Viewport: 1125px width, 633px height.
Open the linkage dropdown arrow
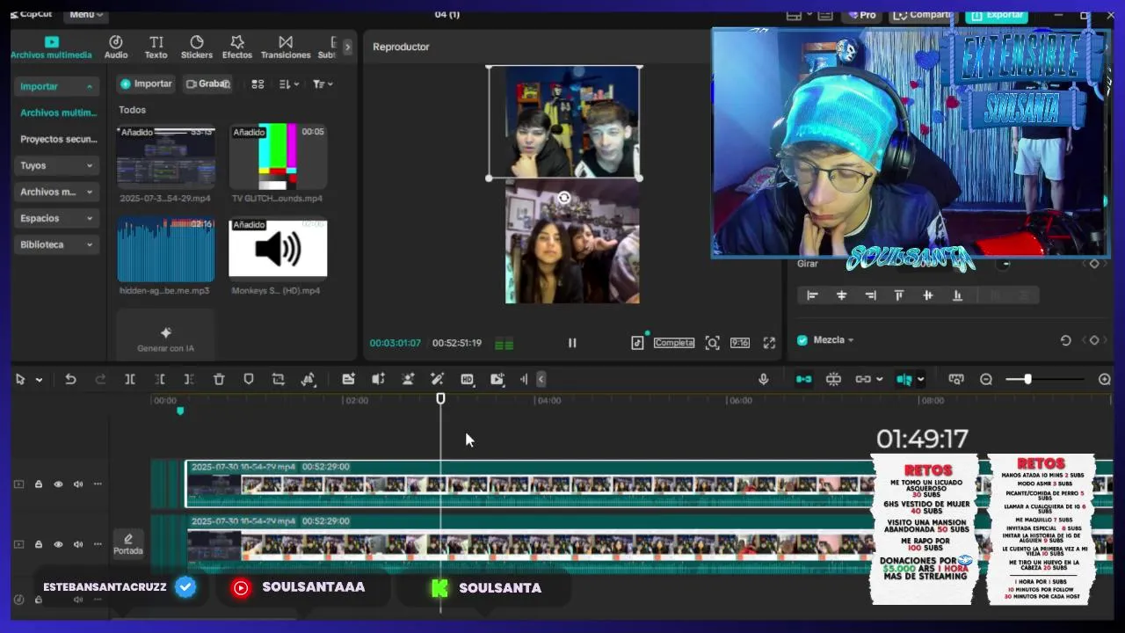879,380
